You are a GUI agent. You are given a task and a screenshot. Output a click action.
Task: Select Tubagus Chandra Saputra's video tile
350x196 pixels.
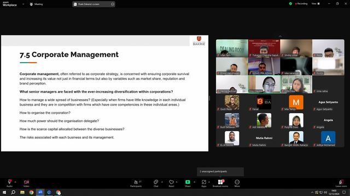264,48
